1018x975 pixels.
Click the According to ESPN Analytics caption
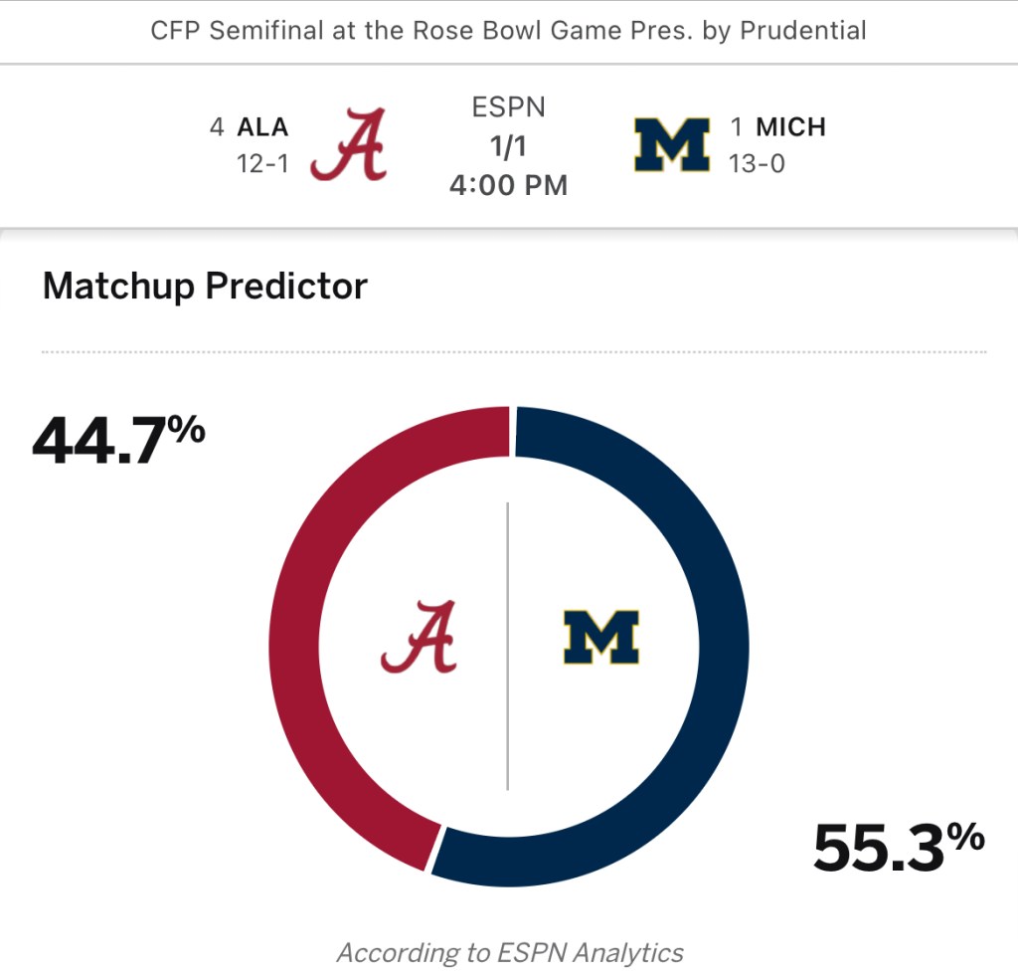[x=510, y=953]
